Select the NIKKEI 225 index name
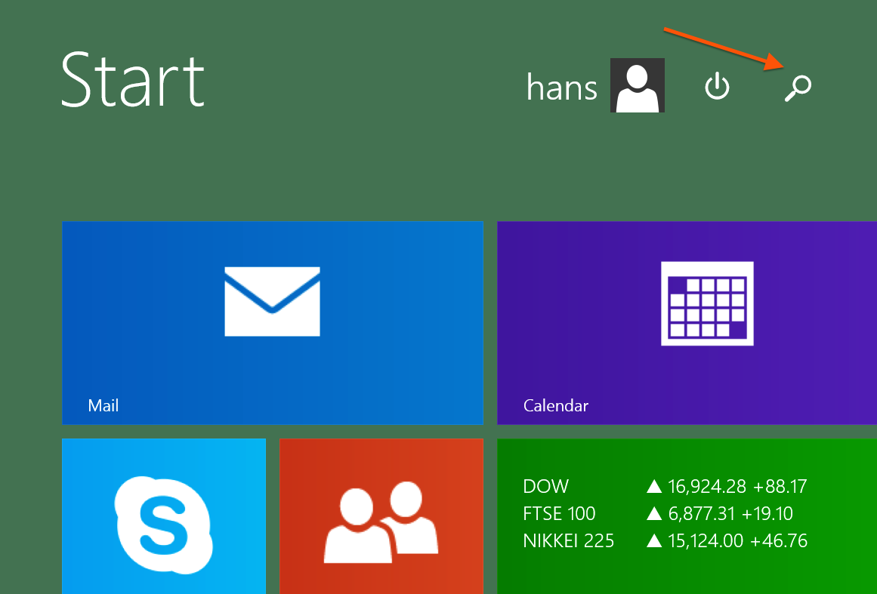 pyautogui.click(x=568, y=540)
